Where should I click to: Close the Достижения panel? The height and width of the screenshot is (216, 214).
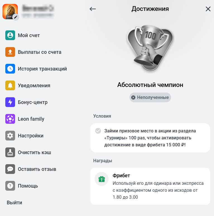click(208, 9)
